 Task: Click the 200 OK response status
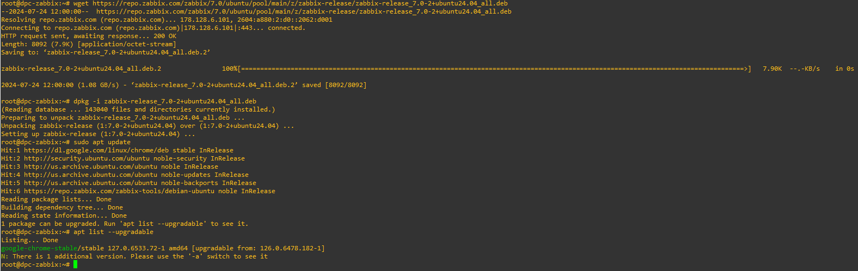[165, 36]
